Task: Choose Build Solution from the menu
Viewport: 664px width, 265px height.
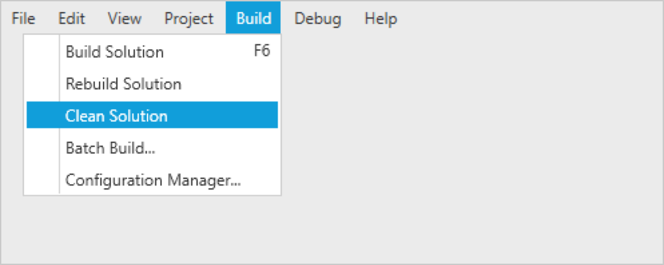Action: tap(114, 52)
